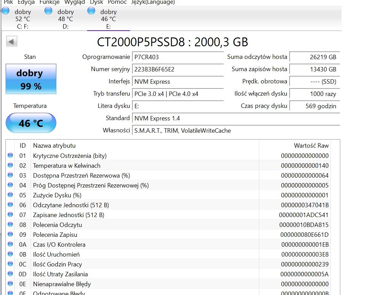
Task: Click the power on count 1000 razy
Action: (314, 94)
